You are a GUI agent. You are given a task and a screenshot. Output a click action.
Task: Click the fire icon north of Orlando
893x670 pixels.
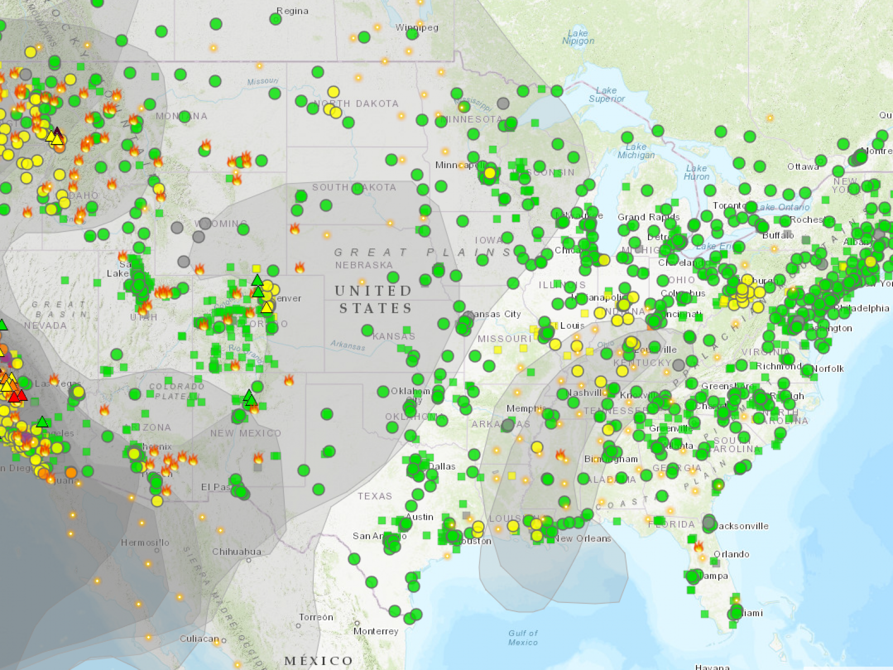698,546
